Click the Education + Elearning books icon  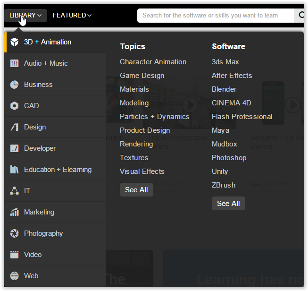click(14, 170)
